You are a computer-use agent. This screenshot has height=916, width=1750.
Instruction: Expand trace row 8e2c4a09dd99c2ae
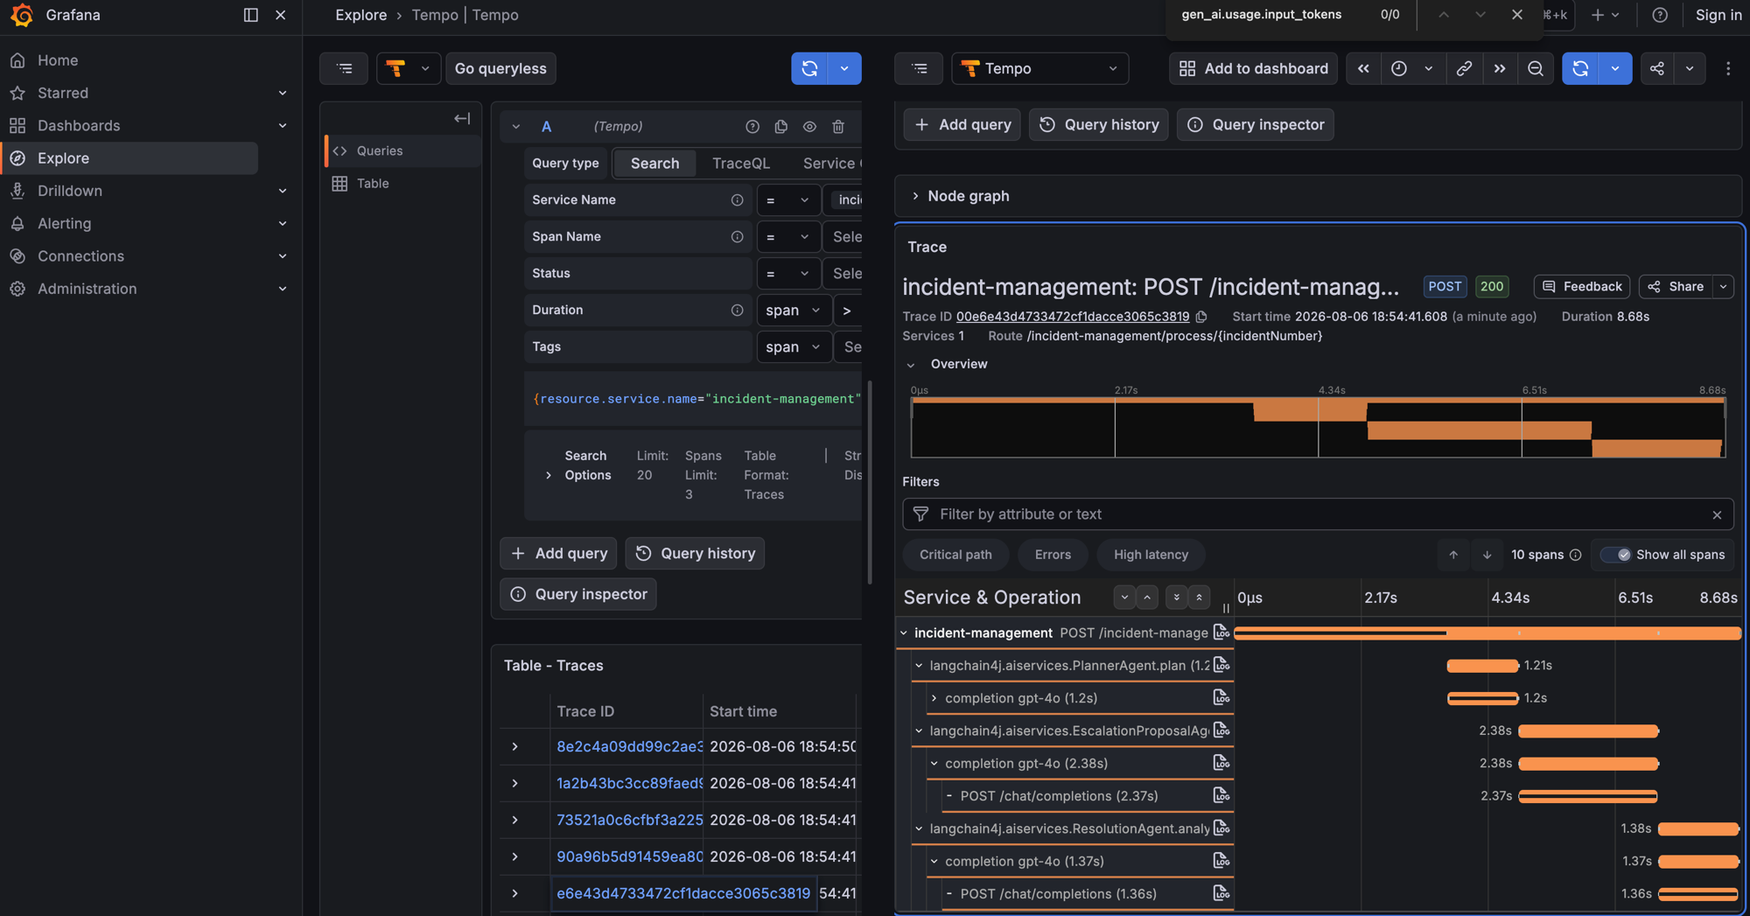coord(514,747)
